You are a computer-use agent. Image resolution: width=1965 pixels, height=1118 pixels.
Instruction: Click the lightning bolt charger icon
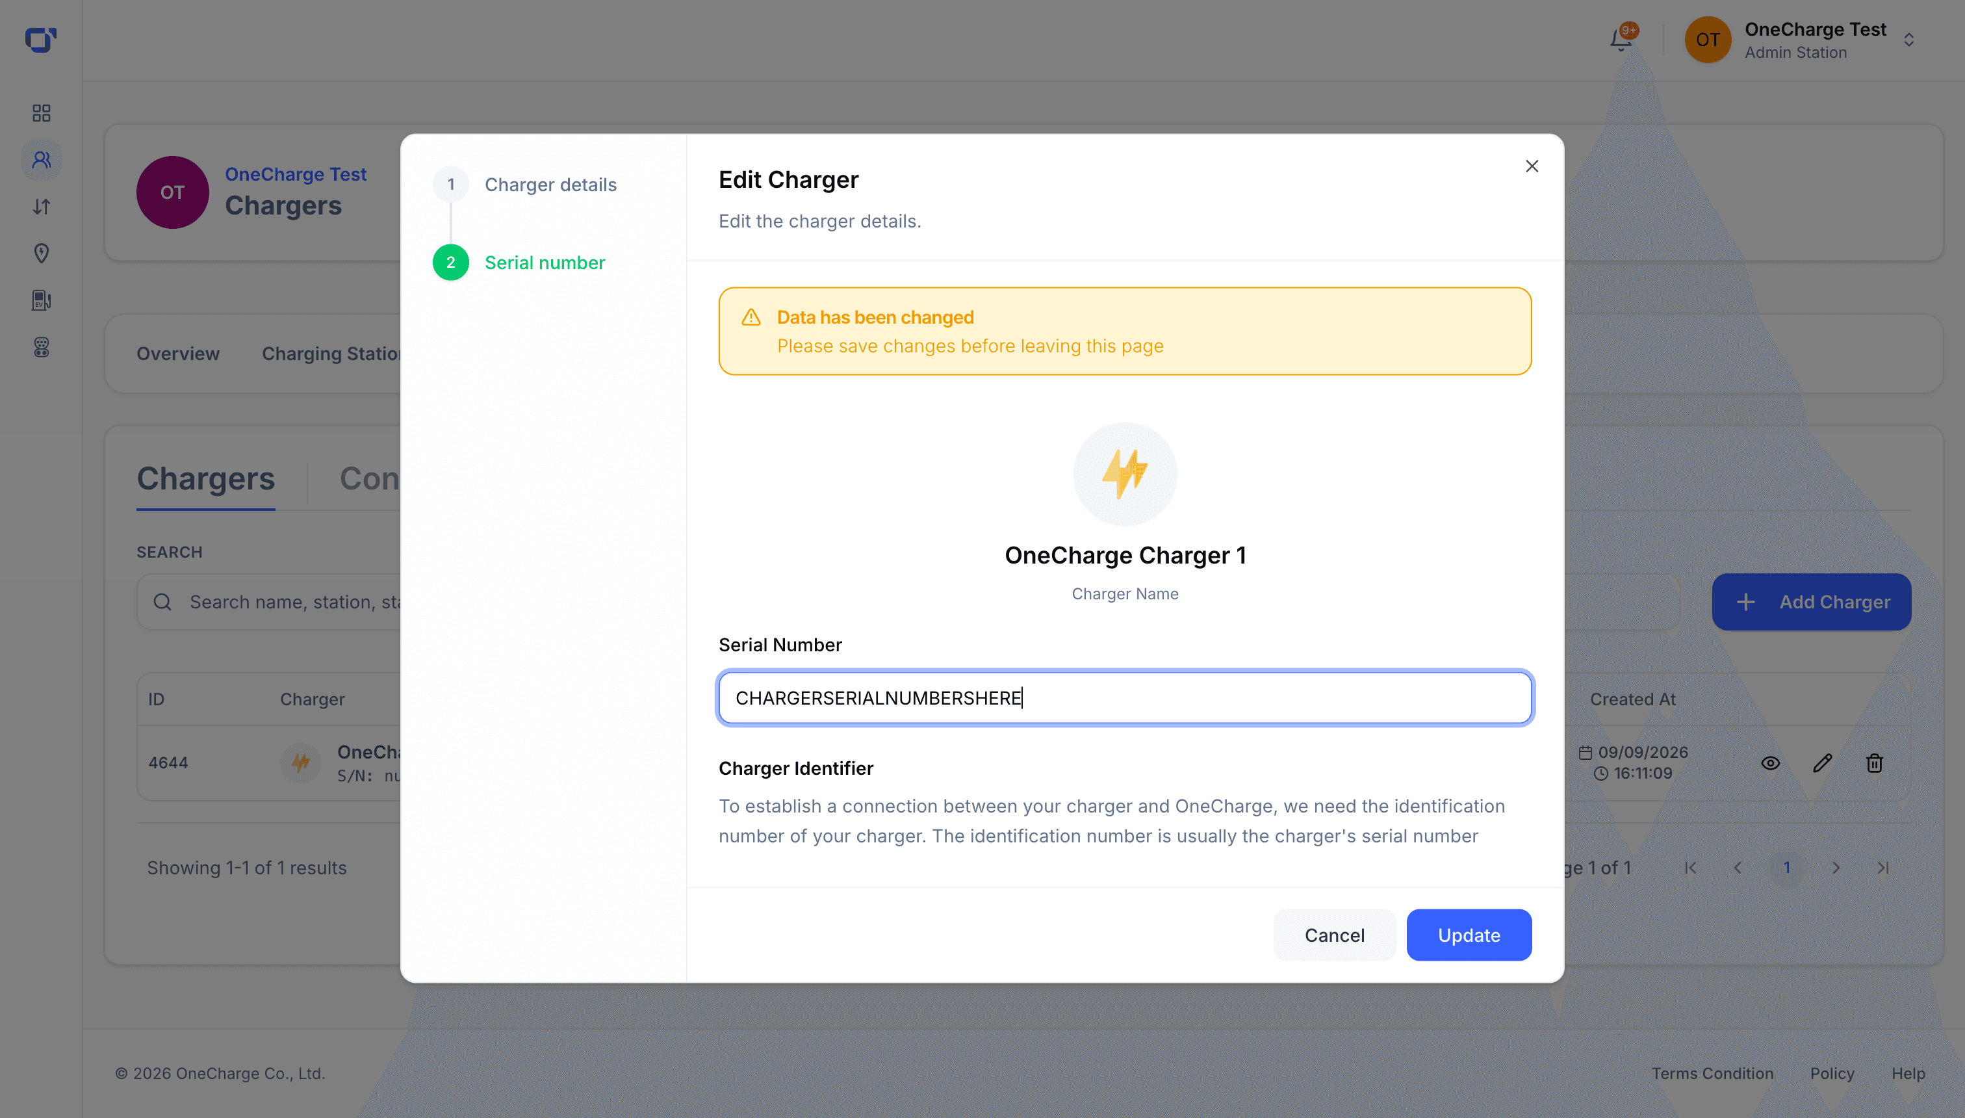point(1125,474)
